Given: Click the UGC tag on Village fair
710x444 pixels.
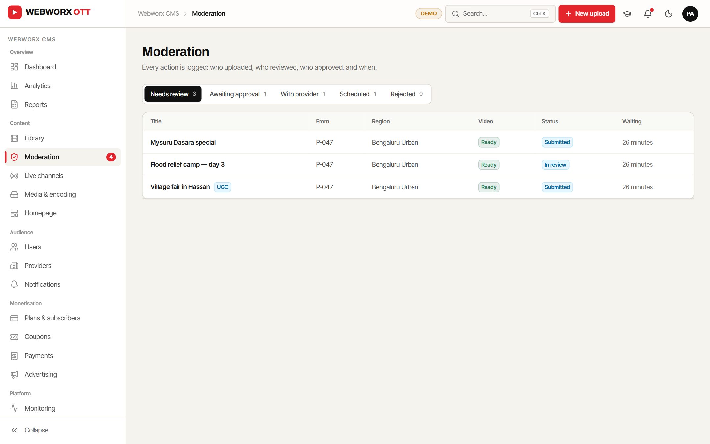Looking at the screenshot, I should pyautogui.click(x=223, y=187).
